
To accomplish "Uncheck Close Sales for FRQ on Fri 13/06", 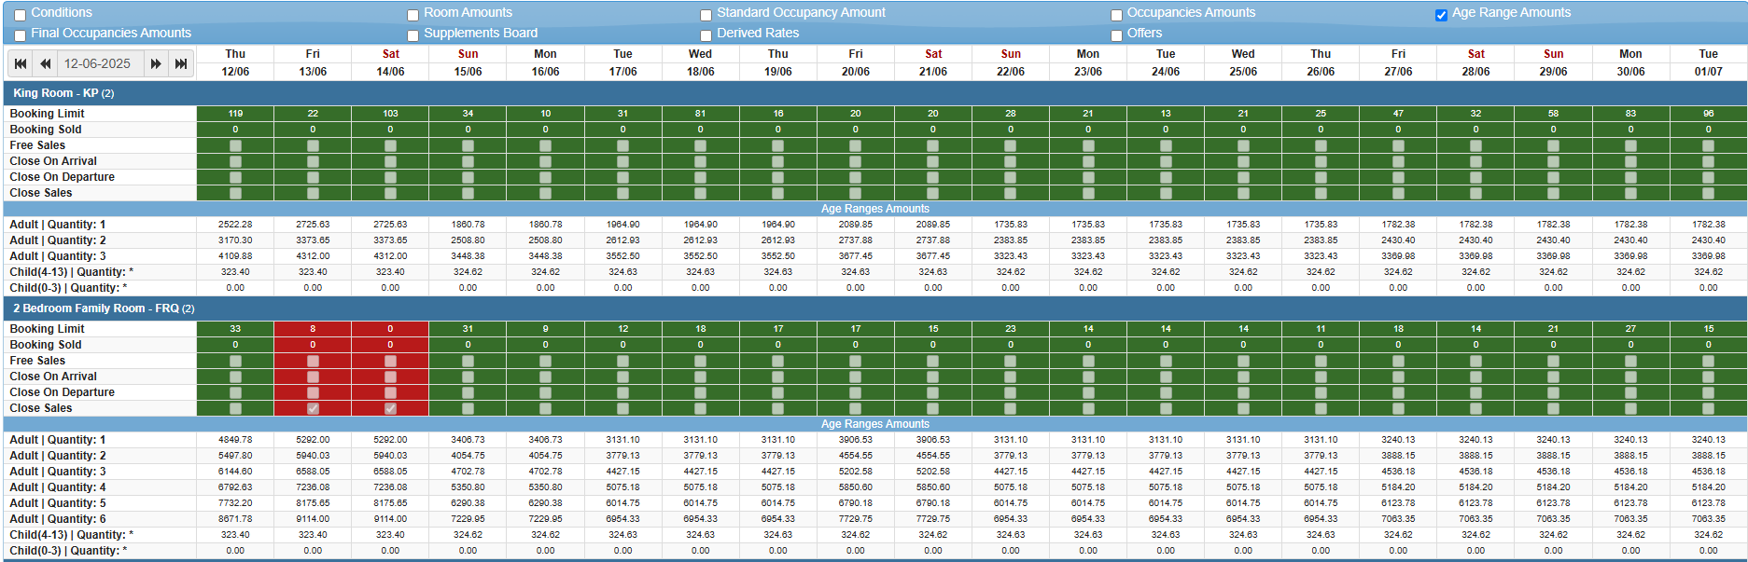I will (313, 407).
